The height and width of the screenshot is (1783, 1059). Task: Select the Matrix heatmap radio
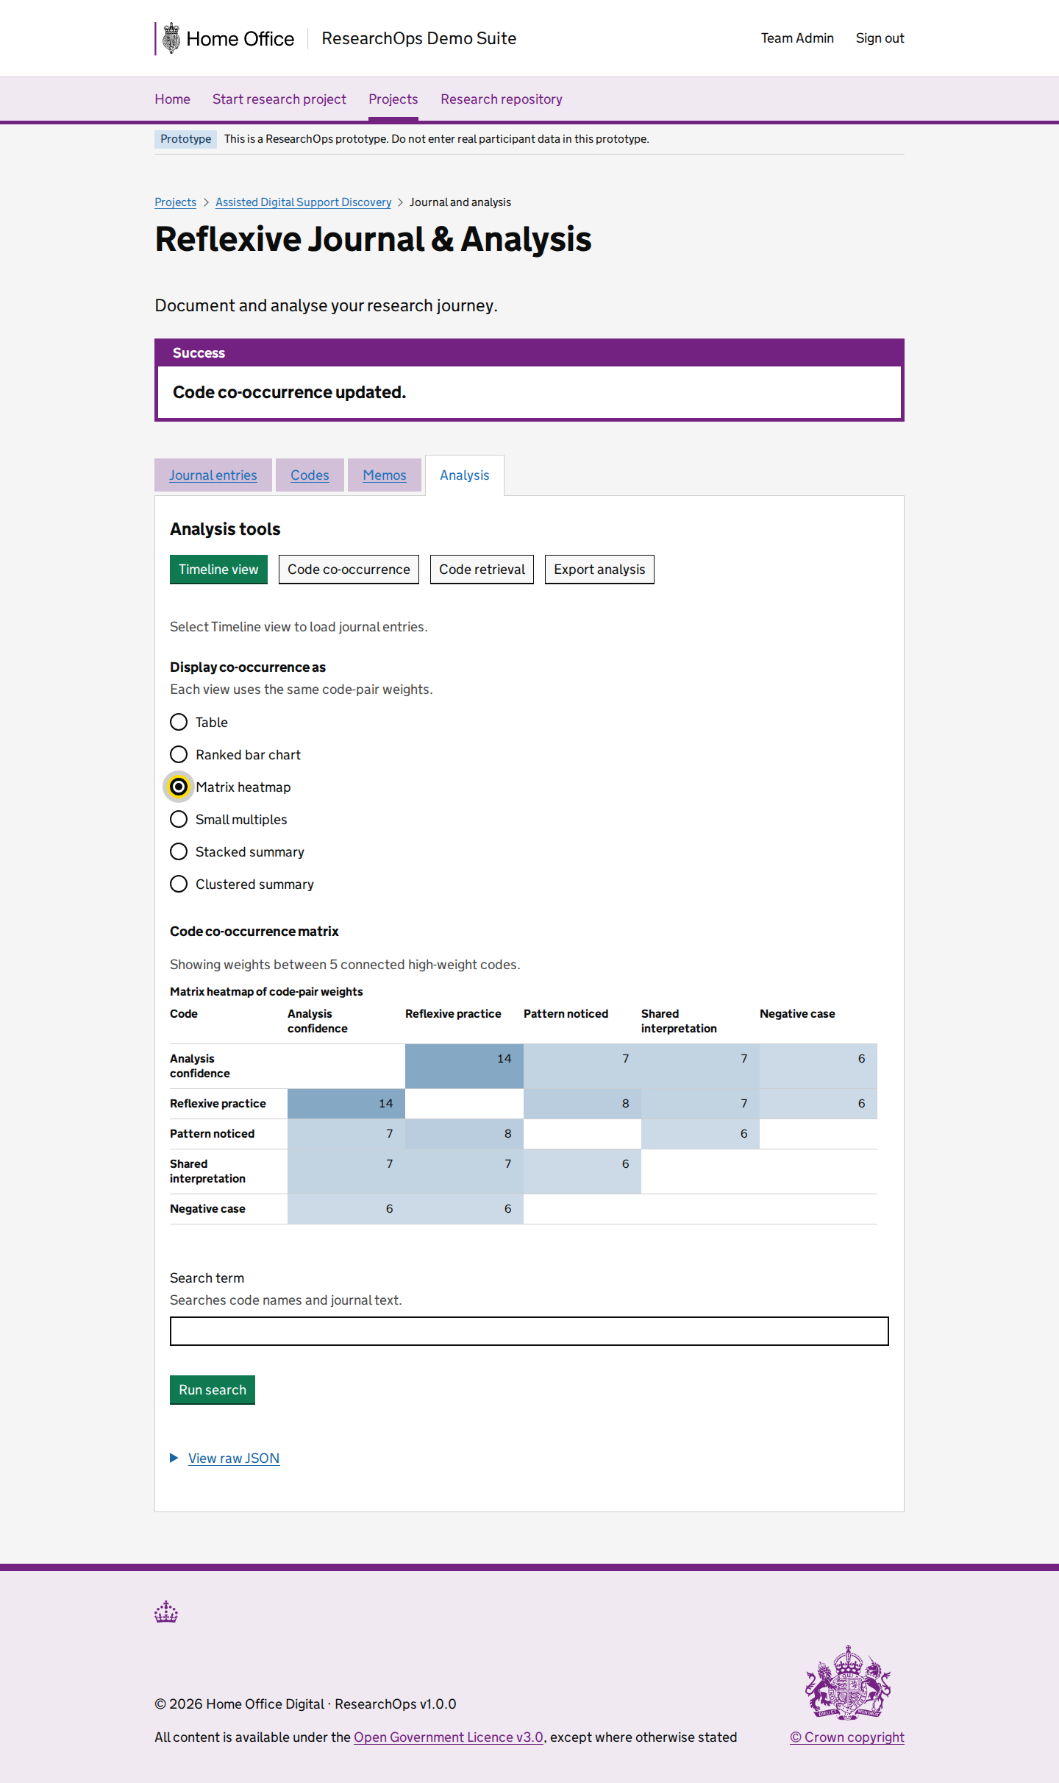click(179, 787)
